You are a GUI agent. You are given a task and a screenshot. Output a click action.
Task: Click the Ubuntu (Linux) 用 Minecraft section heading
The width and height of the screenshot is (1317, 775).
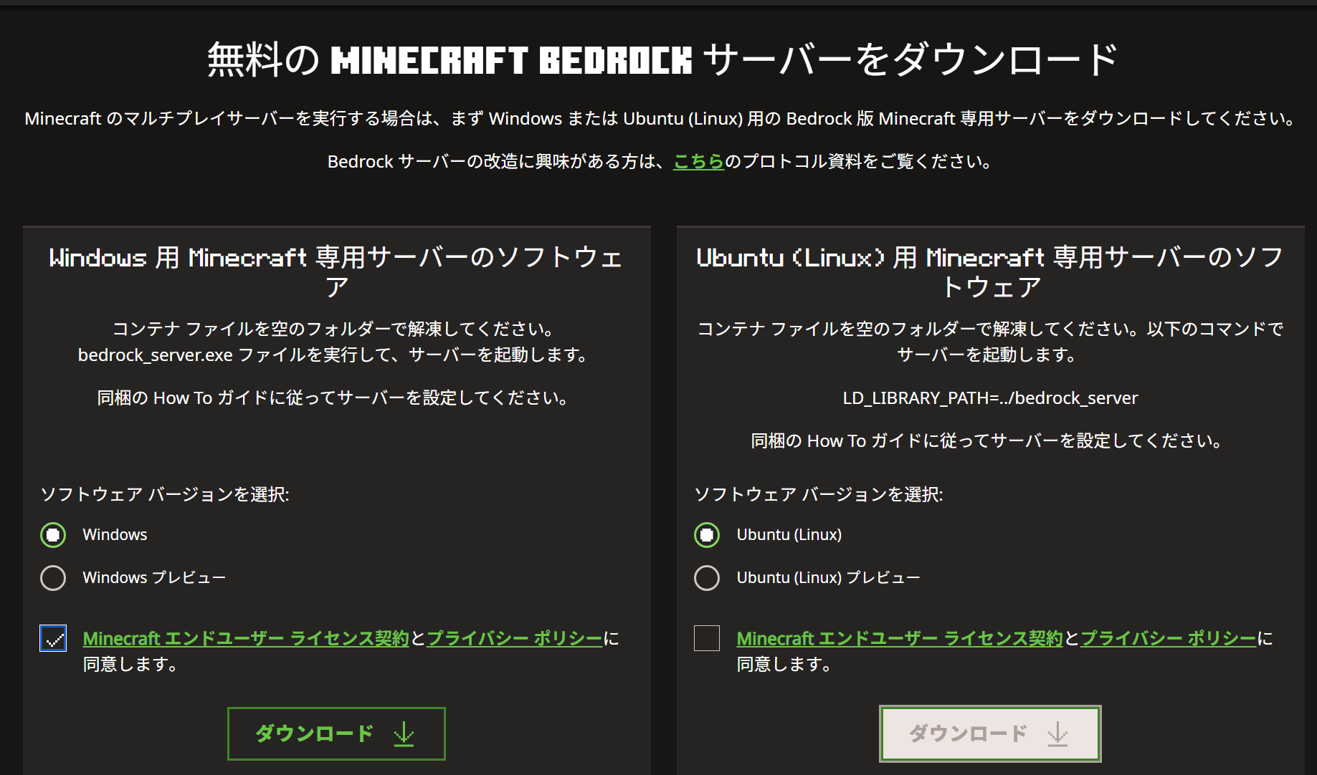click(x=990, y=271)
